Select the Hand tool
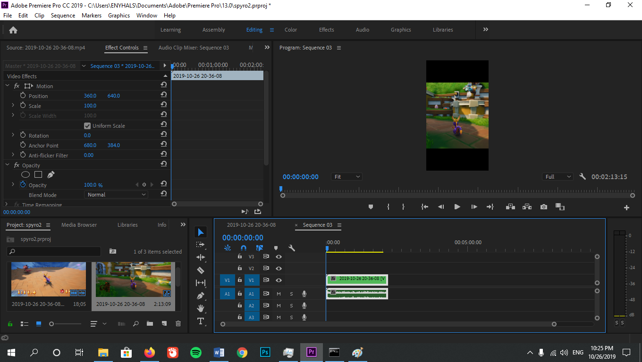 (201, 308)
